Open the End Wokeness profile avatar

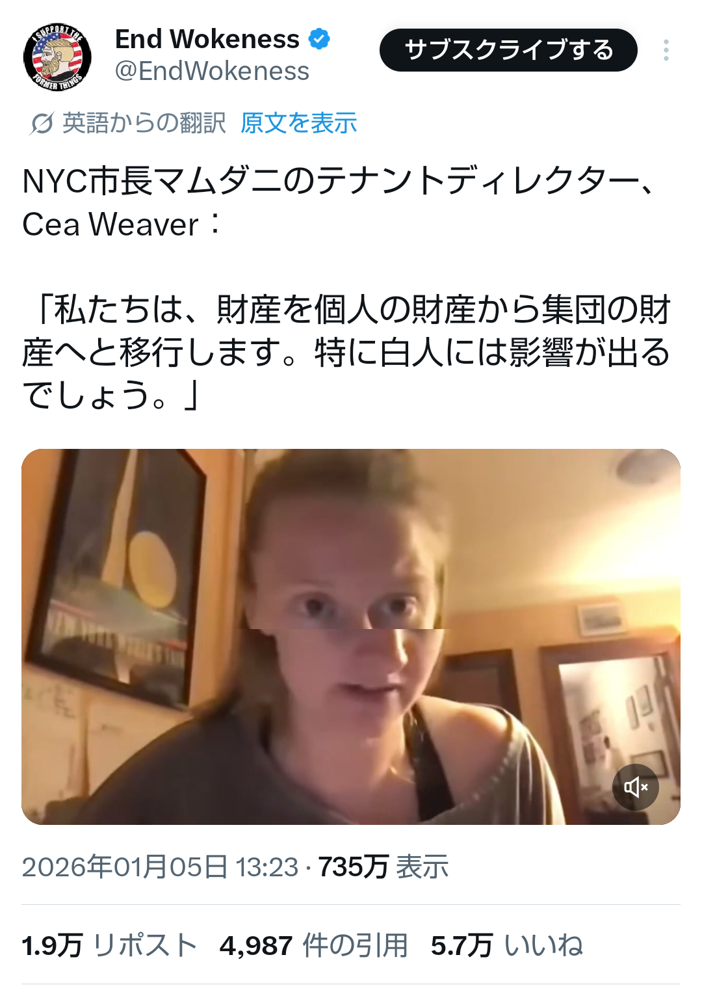click(x=57, y=56)
